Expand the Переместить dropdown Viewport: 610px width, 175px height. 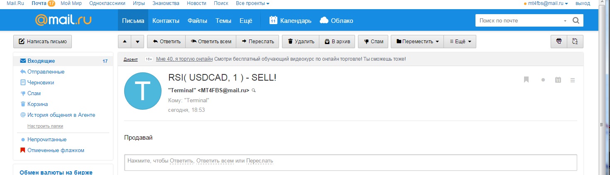click(417, 42)
